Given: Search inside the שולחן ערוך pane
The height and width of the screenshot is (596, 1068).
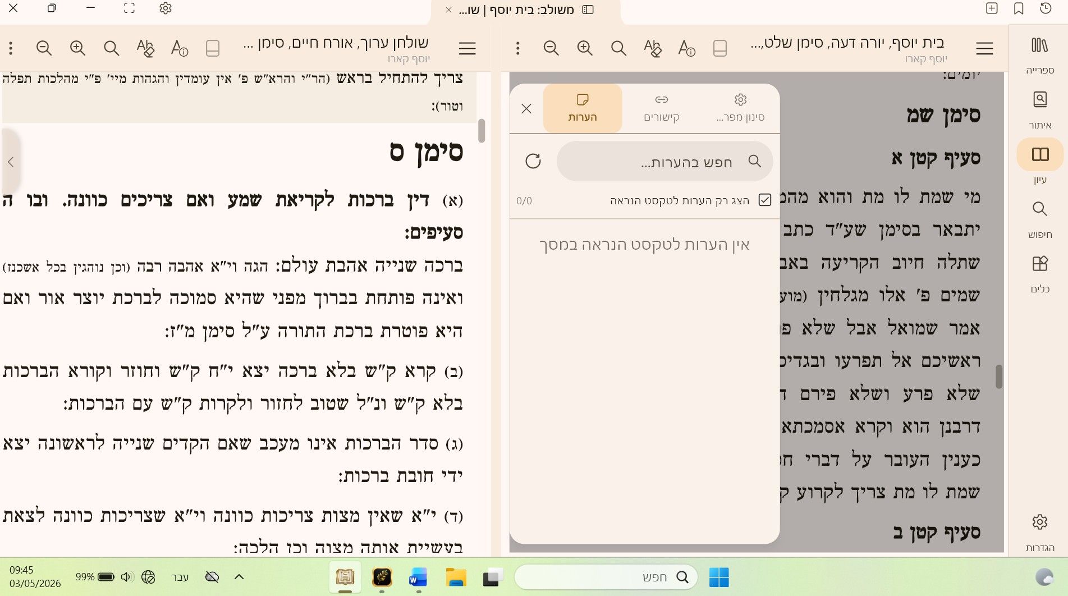Looking at the screenshot, I should [x=111, y=48].
